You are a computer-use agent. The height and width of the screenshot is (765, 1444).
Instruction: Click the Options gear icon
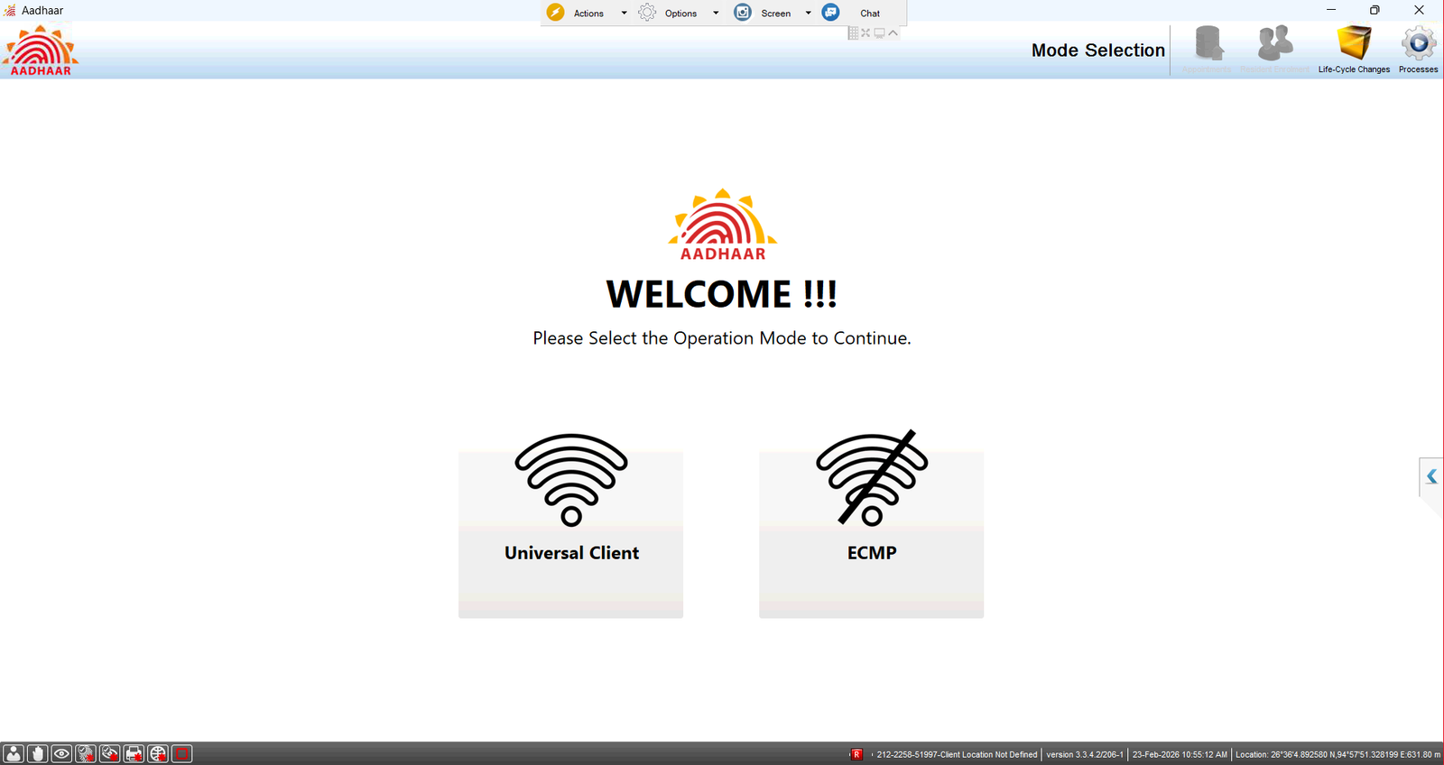647,13
